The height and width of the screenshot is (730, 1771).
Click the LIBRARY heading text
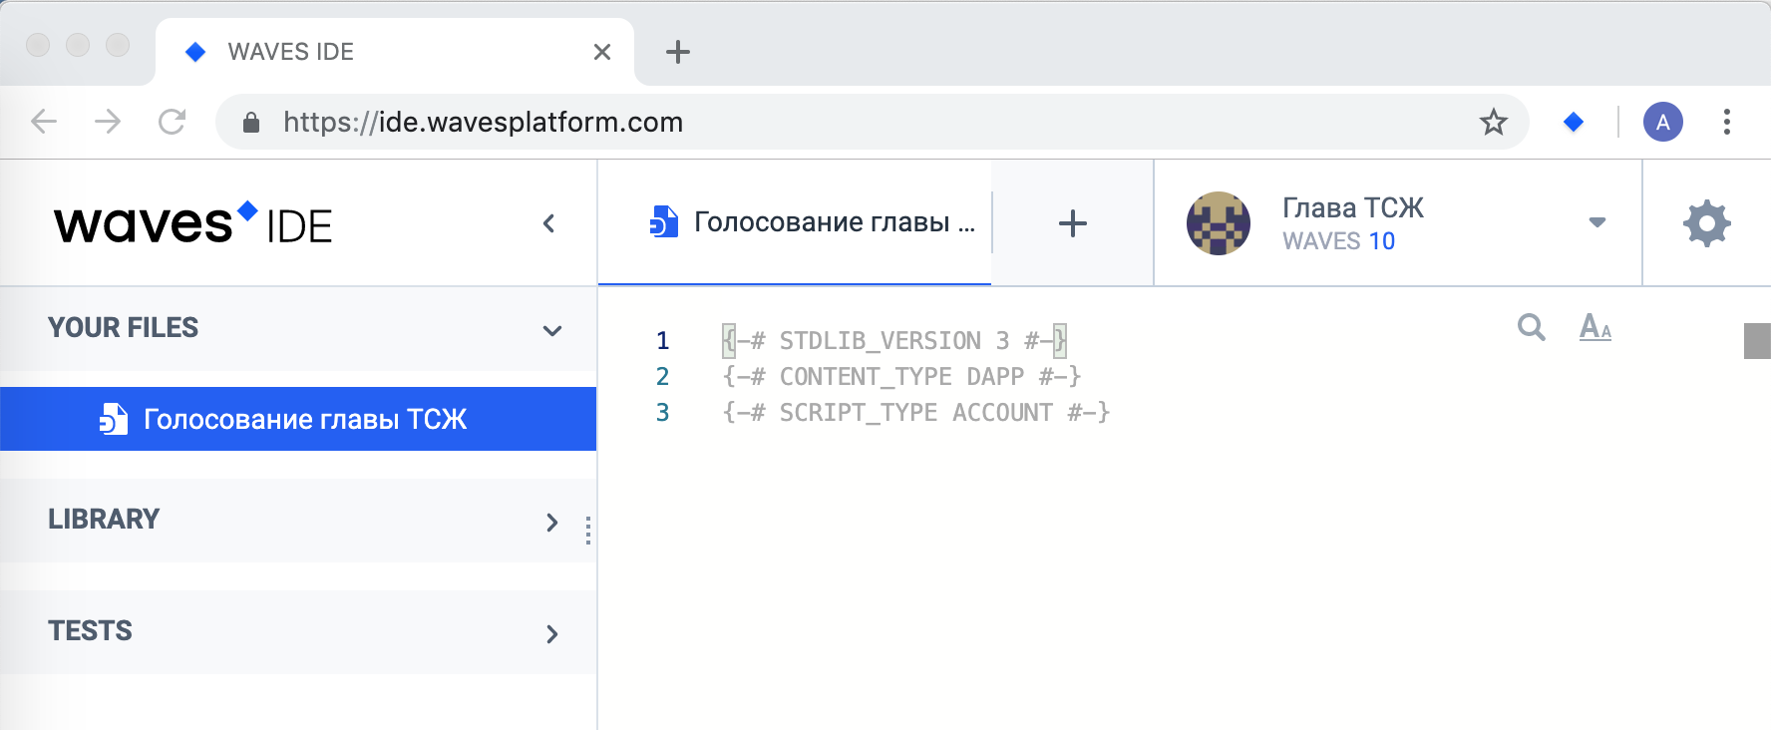coord(104,519)
